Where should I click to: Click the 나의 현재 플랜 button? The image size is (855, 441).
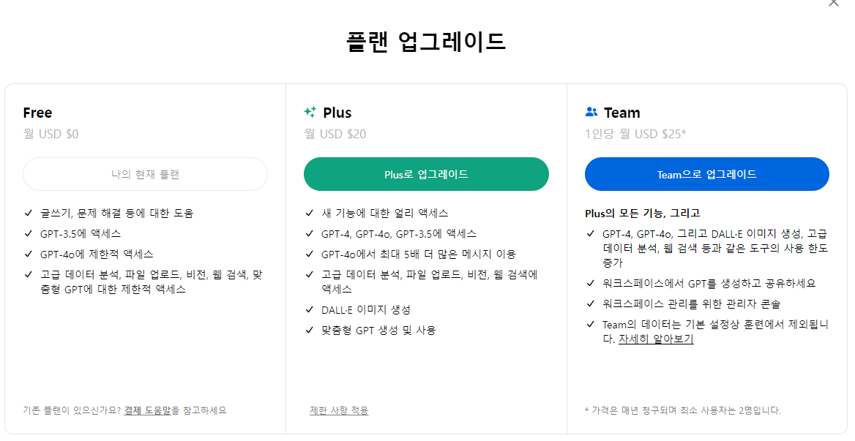click(145, 174)
